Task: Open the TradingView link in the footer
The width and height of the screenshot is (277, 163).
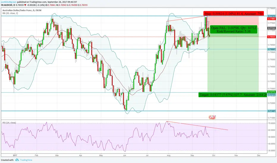Action: point(26,160)
